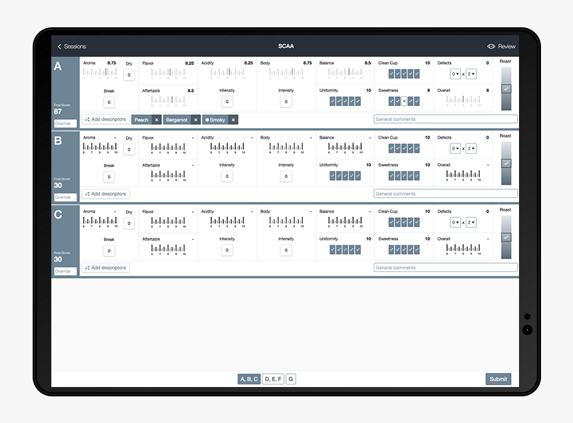Edit Acidity Intensity value for sample C
Image resolution: width=573 pixels, height=423 pixels.
click(x=227, y=250)
